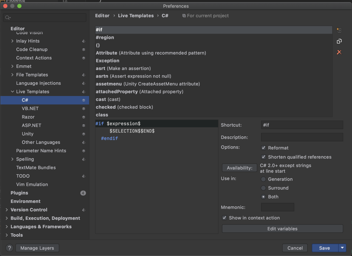Viewport: 352px width, 256px height.
Task: Click the For current project icon
Action: (x=184, y=16)
